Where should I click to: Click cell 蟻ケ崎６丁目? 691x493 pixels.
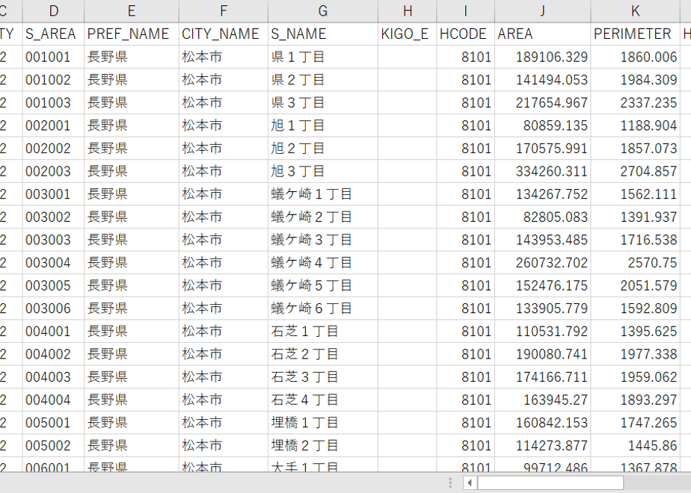click(x=323, y=308)
